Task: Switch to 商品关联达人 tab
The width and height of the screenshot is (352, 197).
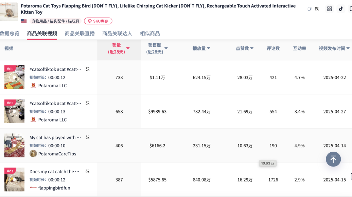Action: point(117,34)
